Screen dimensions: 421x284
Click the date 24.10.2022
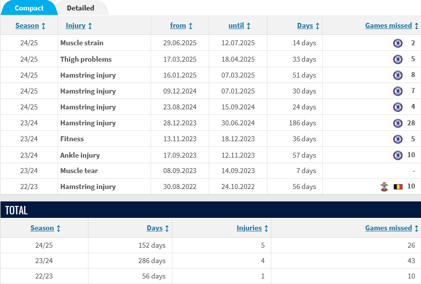[x=238, y=187]
